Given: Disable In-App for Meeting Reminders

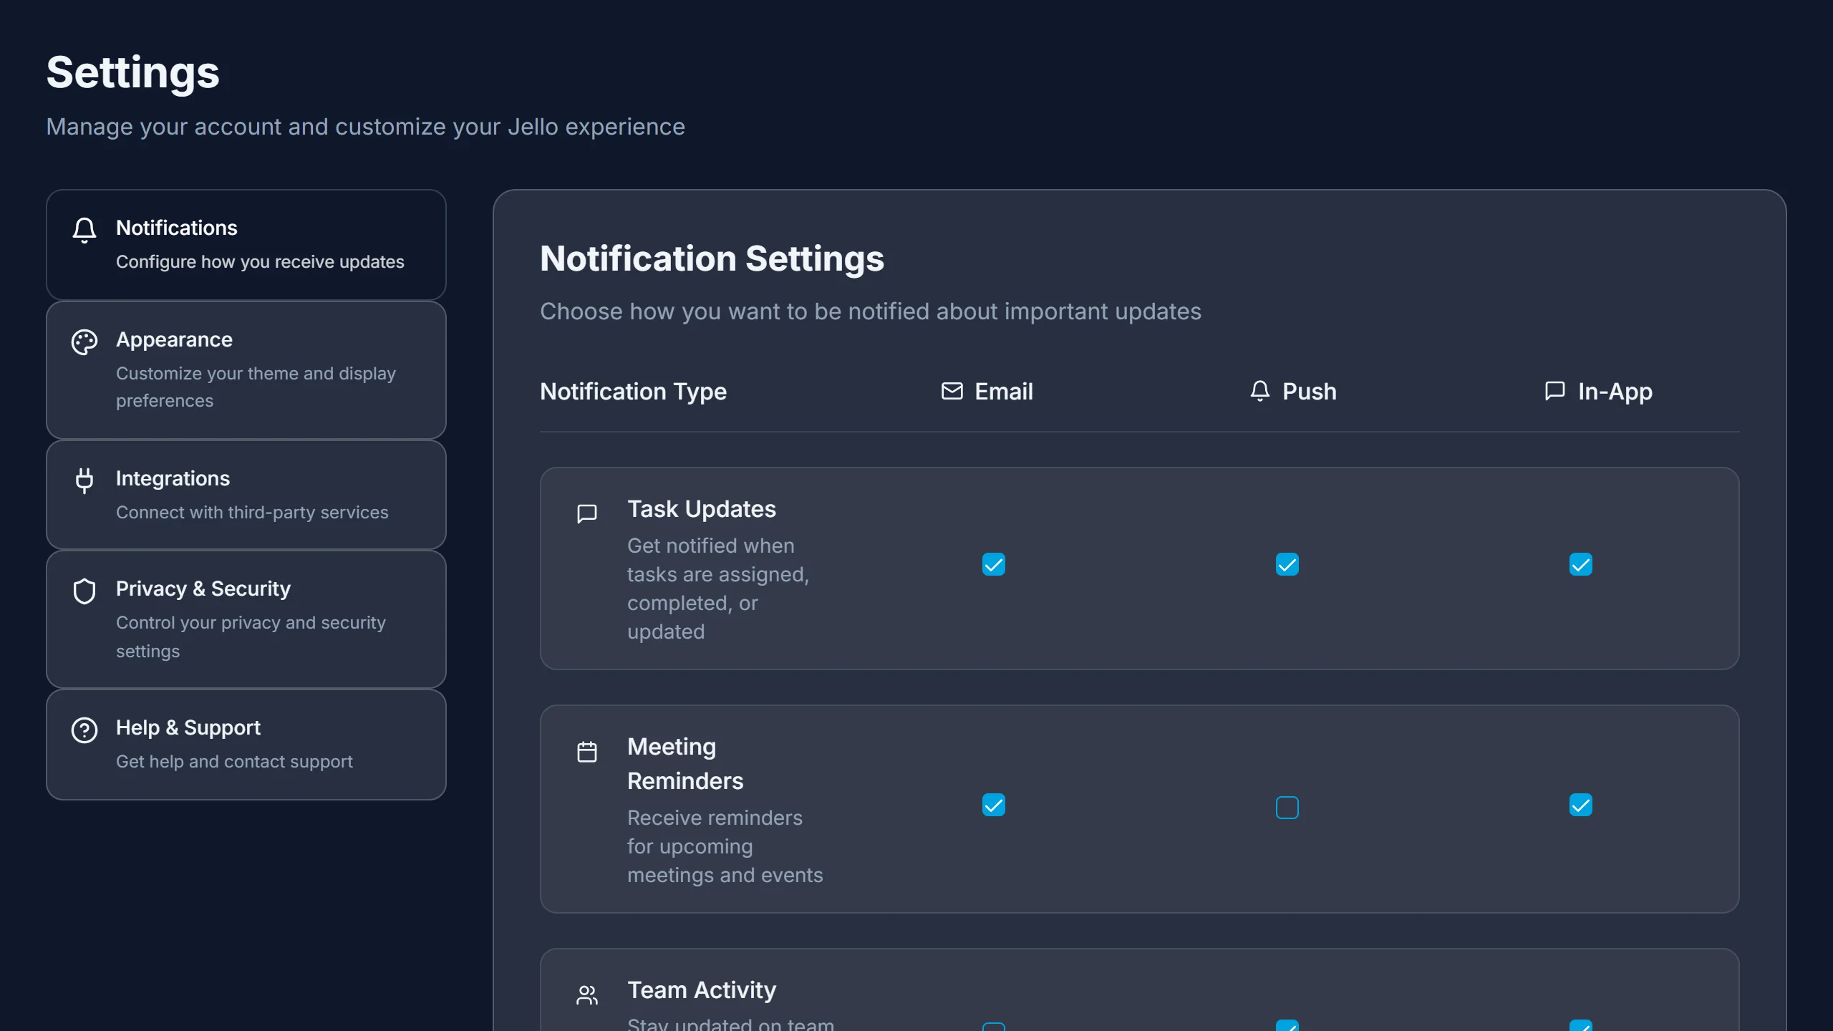Looking at the screenshot, I should point(1580,805).
